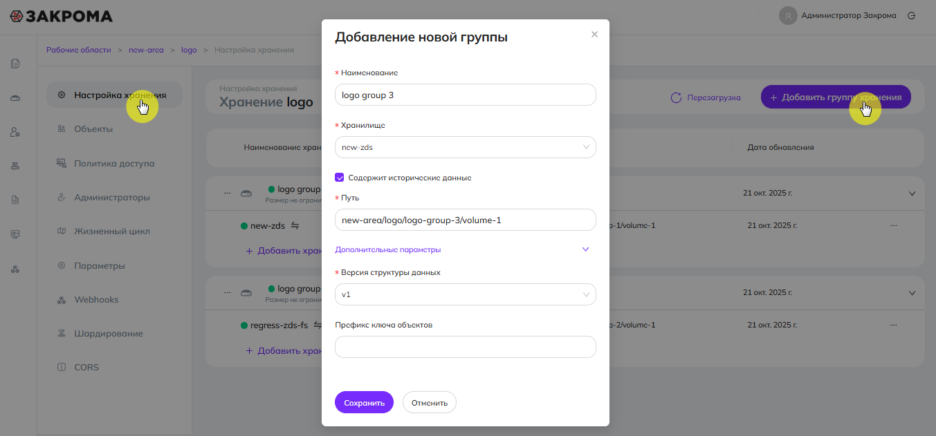Close the new group dialog with X
Viewport: 936px width, 436px height.
point(594,35)
